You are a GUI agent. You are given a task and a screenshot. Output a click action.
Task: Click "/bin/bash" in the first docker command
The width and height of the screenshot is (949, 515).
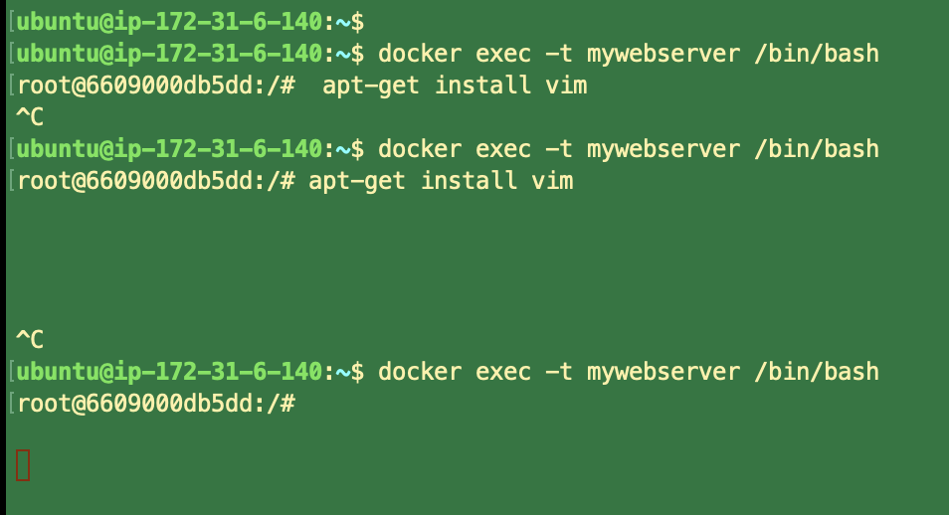[817, 53]
